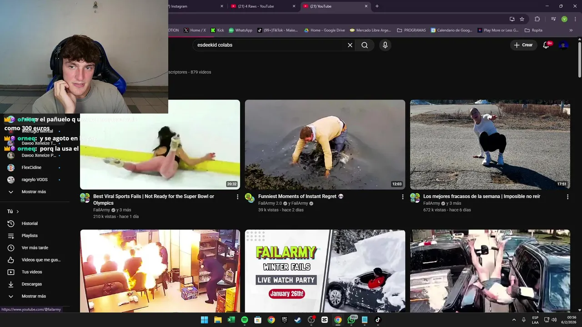582x327 pixels.
Task: Click the install app icon in address bar
Action: tap(512, 19)
